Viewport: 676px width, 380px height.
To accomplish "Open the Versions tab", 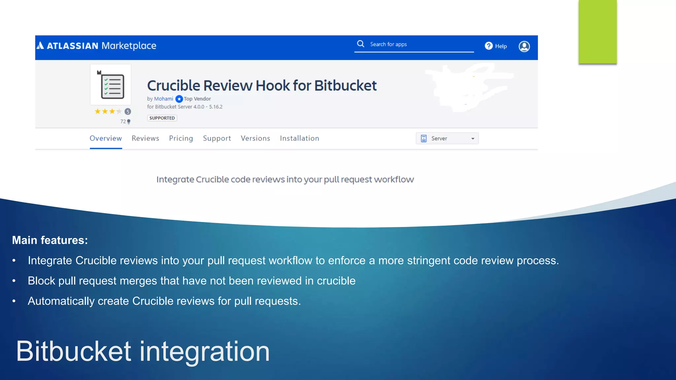I will click(x=255, y=139).
